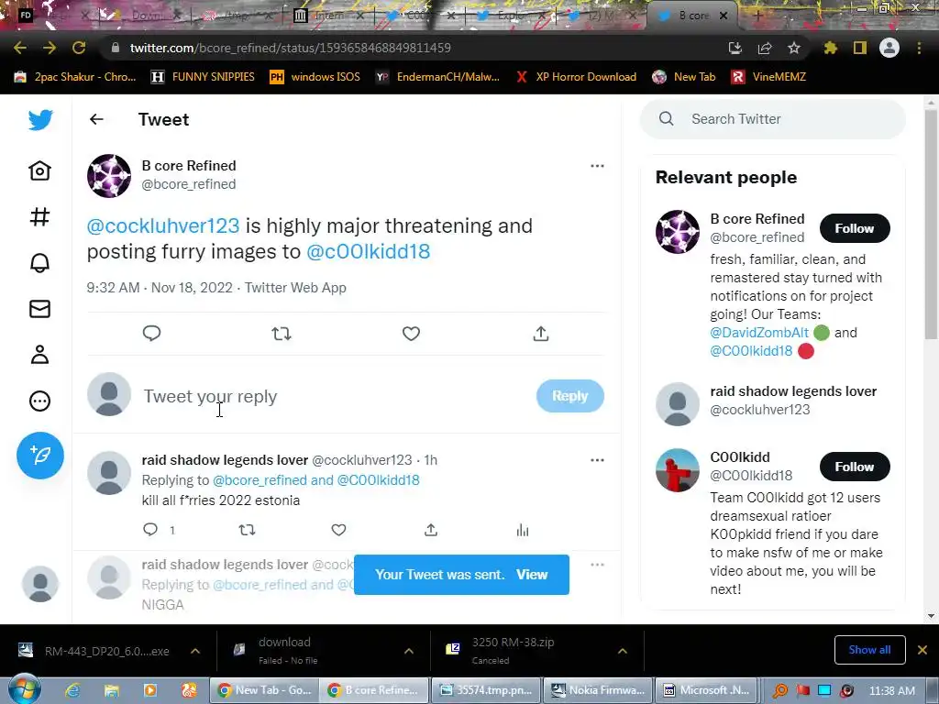Expand options for failed 'download' item
939x704 pixels.
[408, 651]
